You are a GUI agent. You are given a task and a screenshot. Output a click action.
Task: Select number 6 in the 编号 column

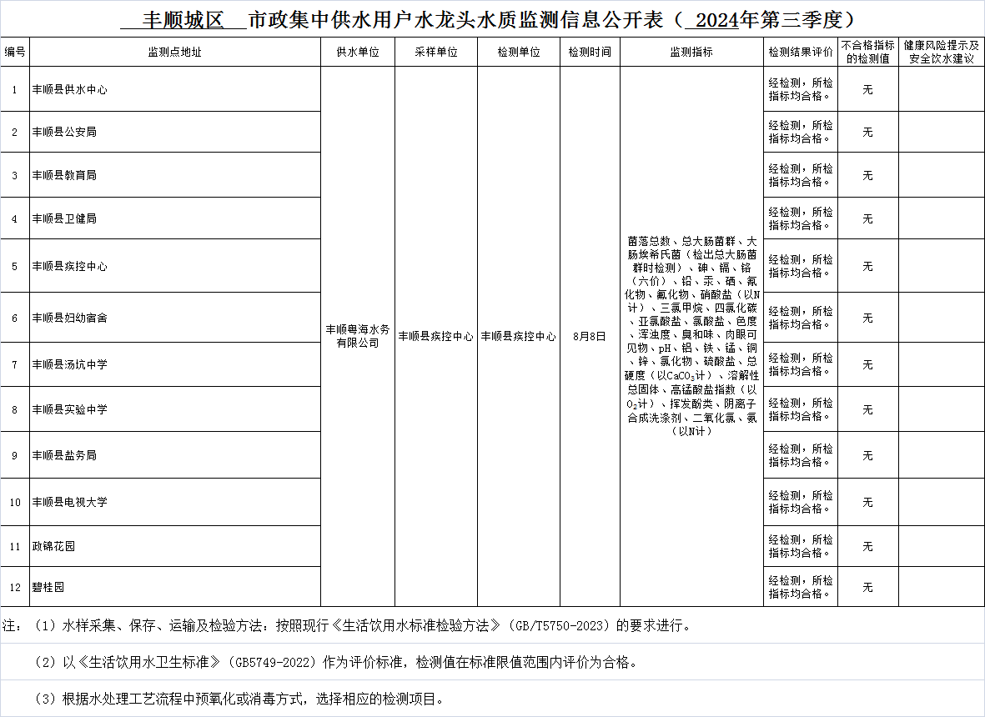pyautogui.click(x=15, y=318)
